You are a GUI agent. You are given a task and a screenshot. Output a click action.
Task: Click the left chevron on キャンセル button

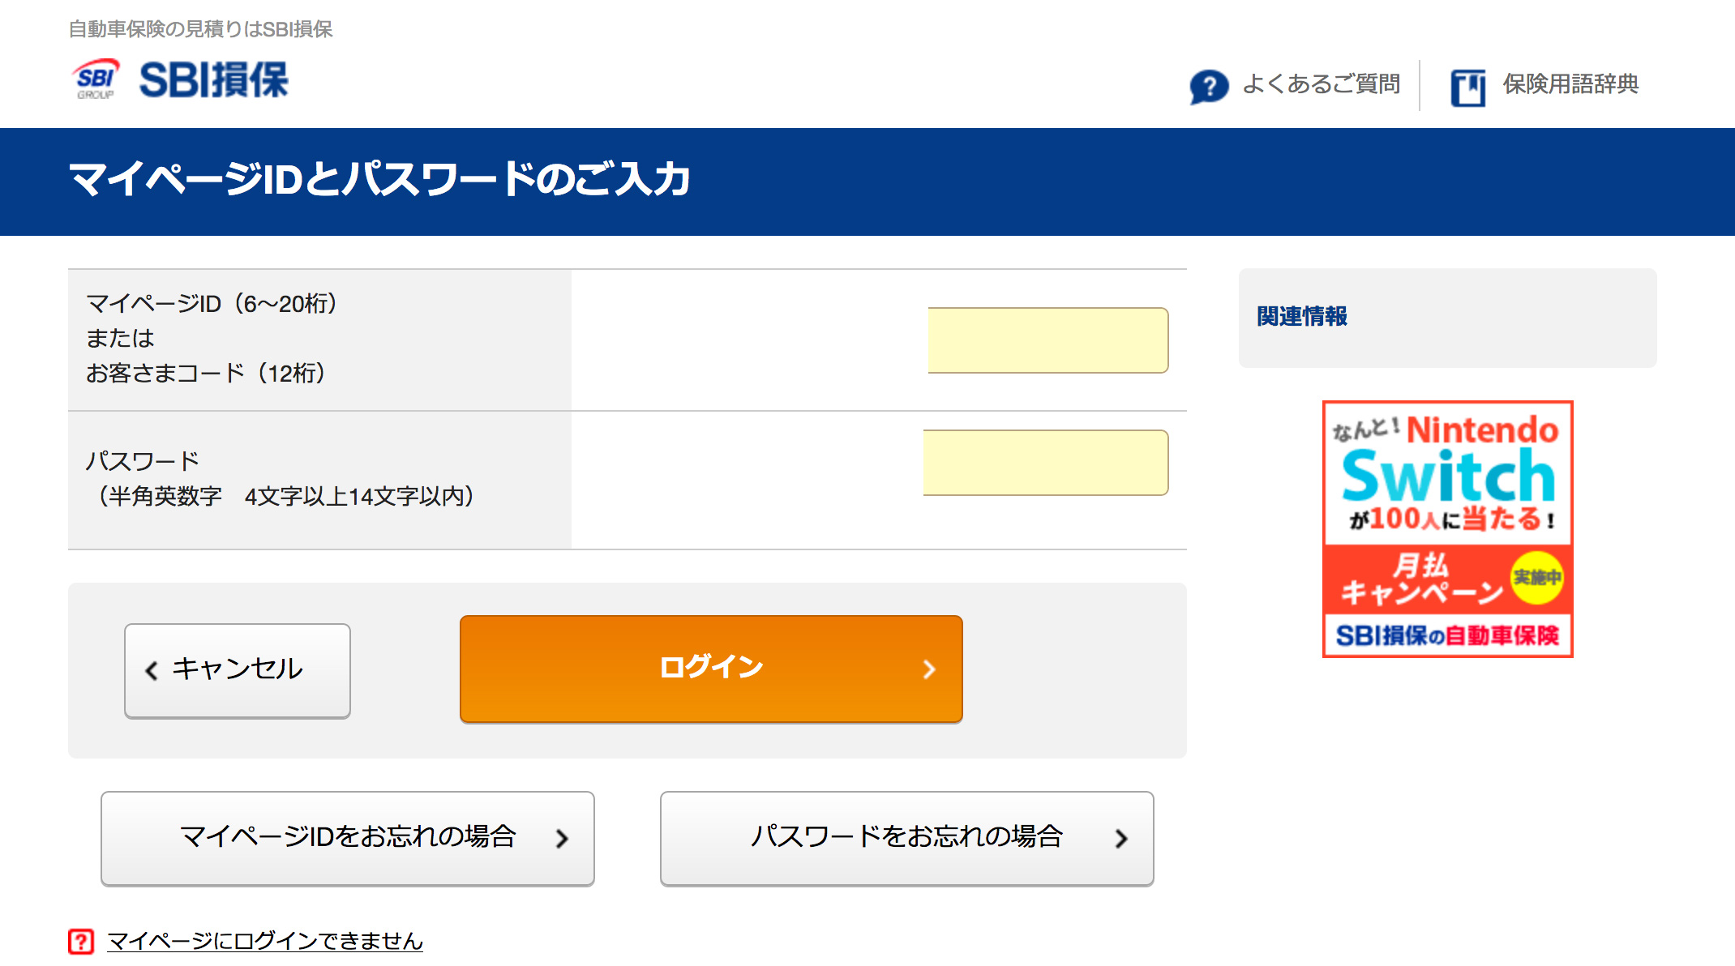click(152, 670)
